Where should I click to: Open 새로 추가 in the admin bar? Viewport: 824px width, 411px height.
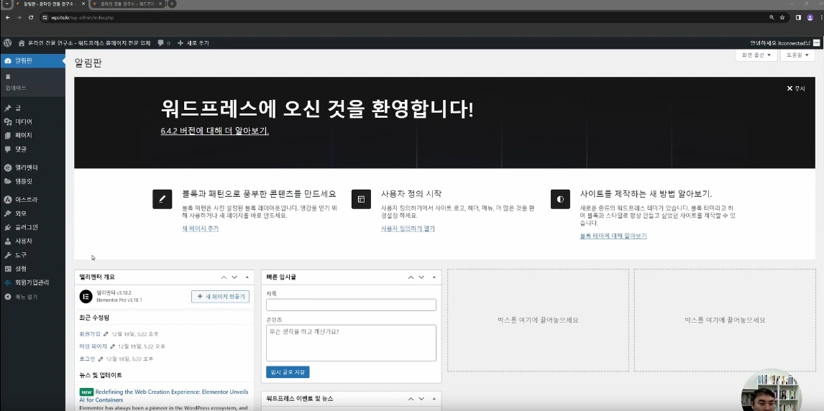pos(193,43)
